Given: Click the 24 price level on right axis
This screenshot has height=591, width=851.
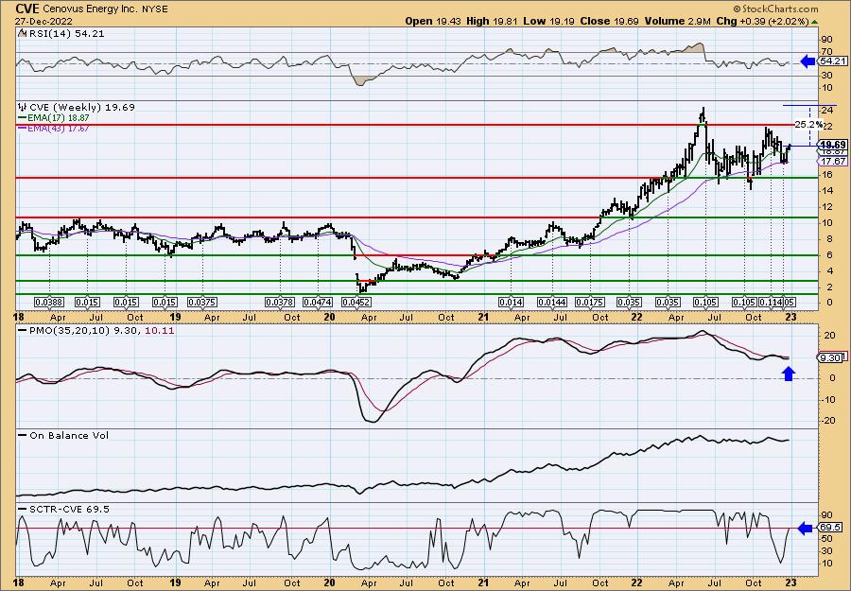Looking at the screenshot, I should 827,111.
